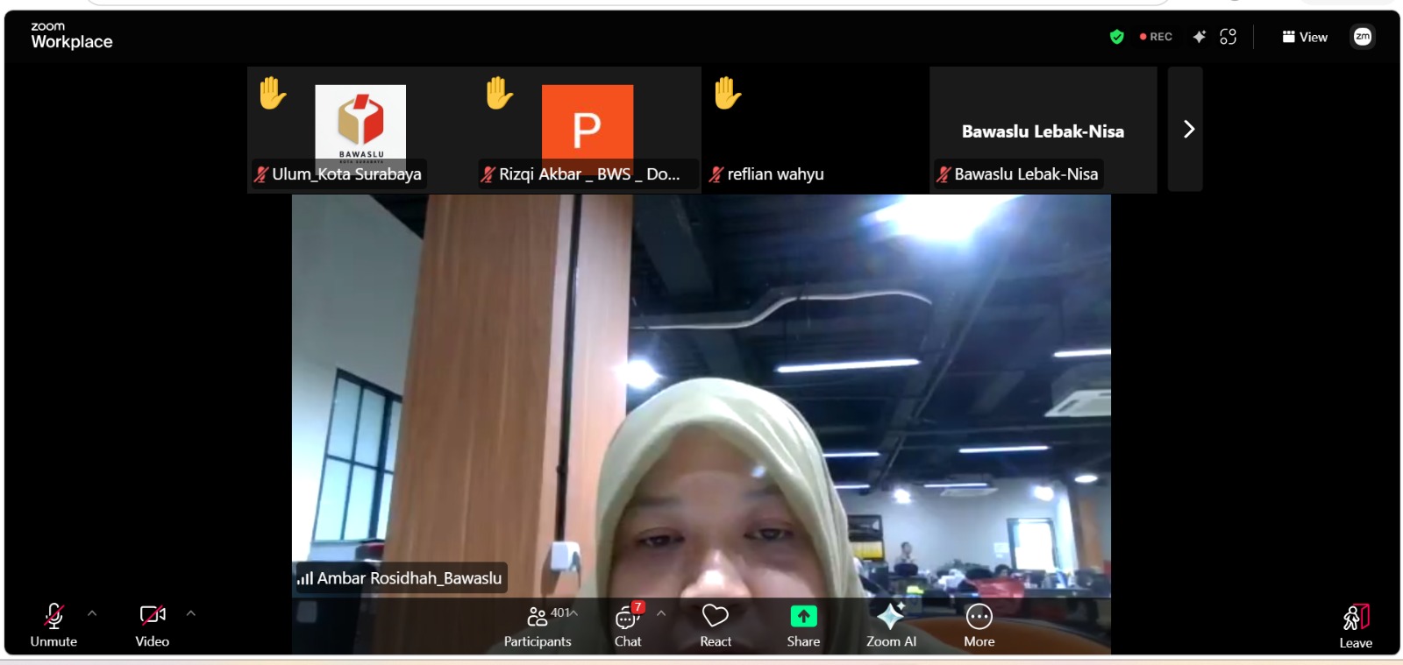Image resolution: width=1403 pixels, height=665 pixels.
Task: Click muted mic icon beside reflian wahyu
Action: (716, 174)
